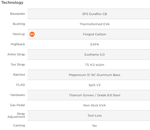Click the Heelcup row label
Viewport: 150px width, 130px height.
[x=19, y=34]
